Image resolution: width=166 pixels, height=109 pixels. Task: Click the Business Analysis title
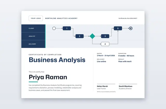click(x=57, y=60)
